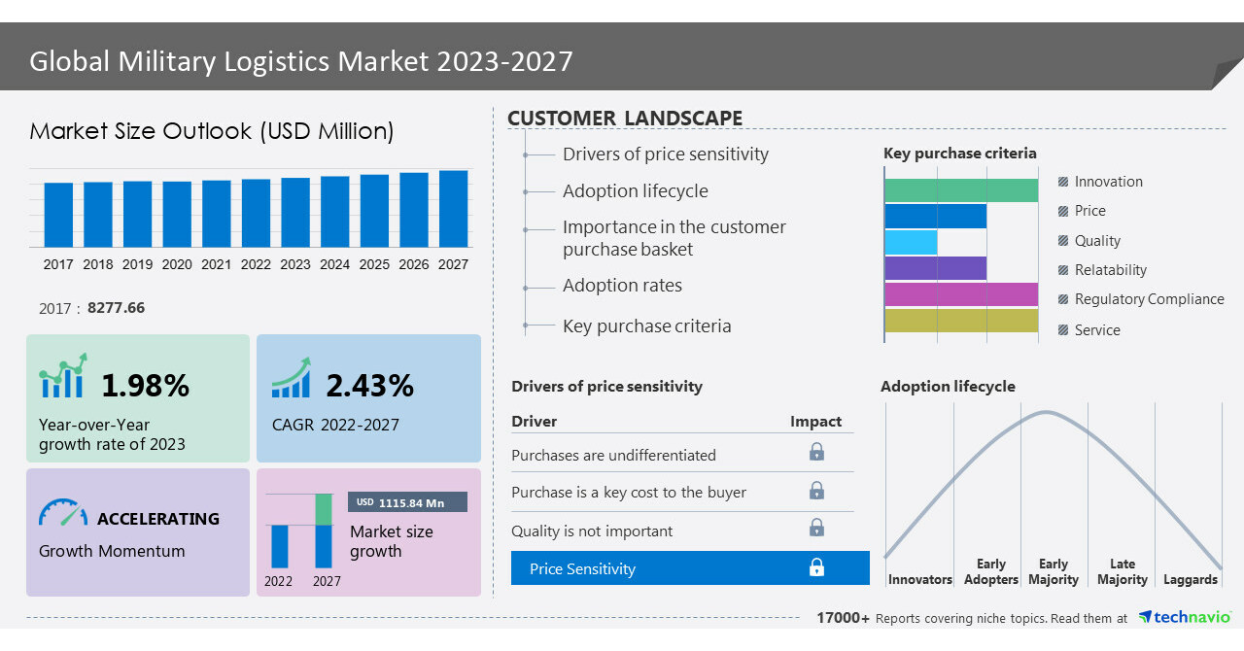Screen dimensions: 1244x651
Task: Click the lock icon for Purchase is a key cost
Action: point(816,491)
